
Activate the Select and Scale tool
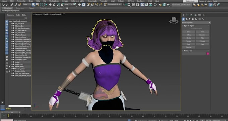(x=58, y=5)
